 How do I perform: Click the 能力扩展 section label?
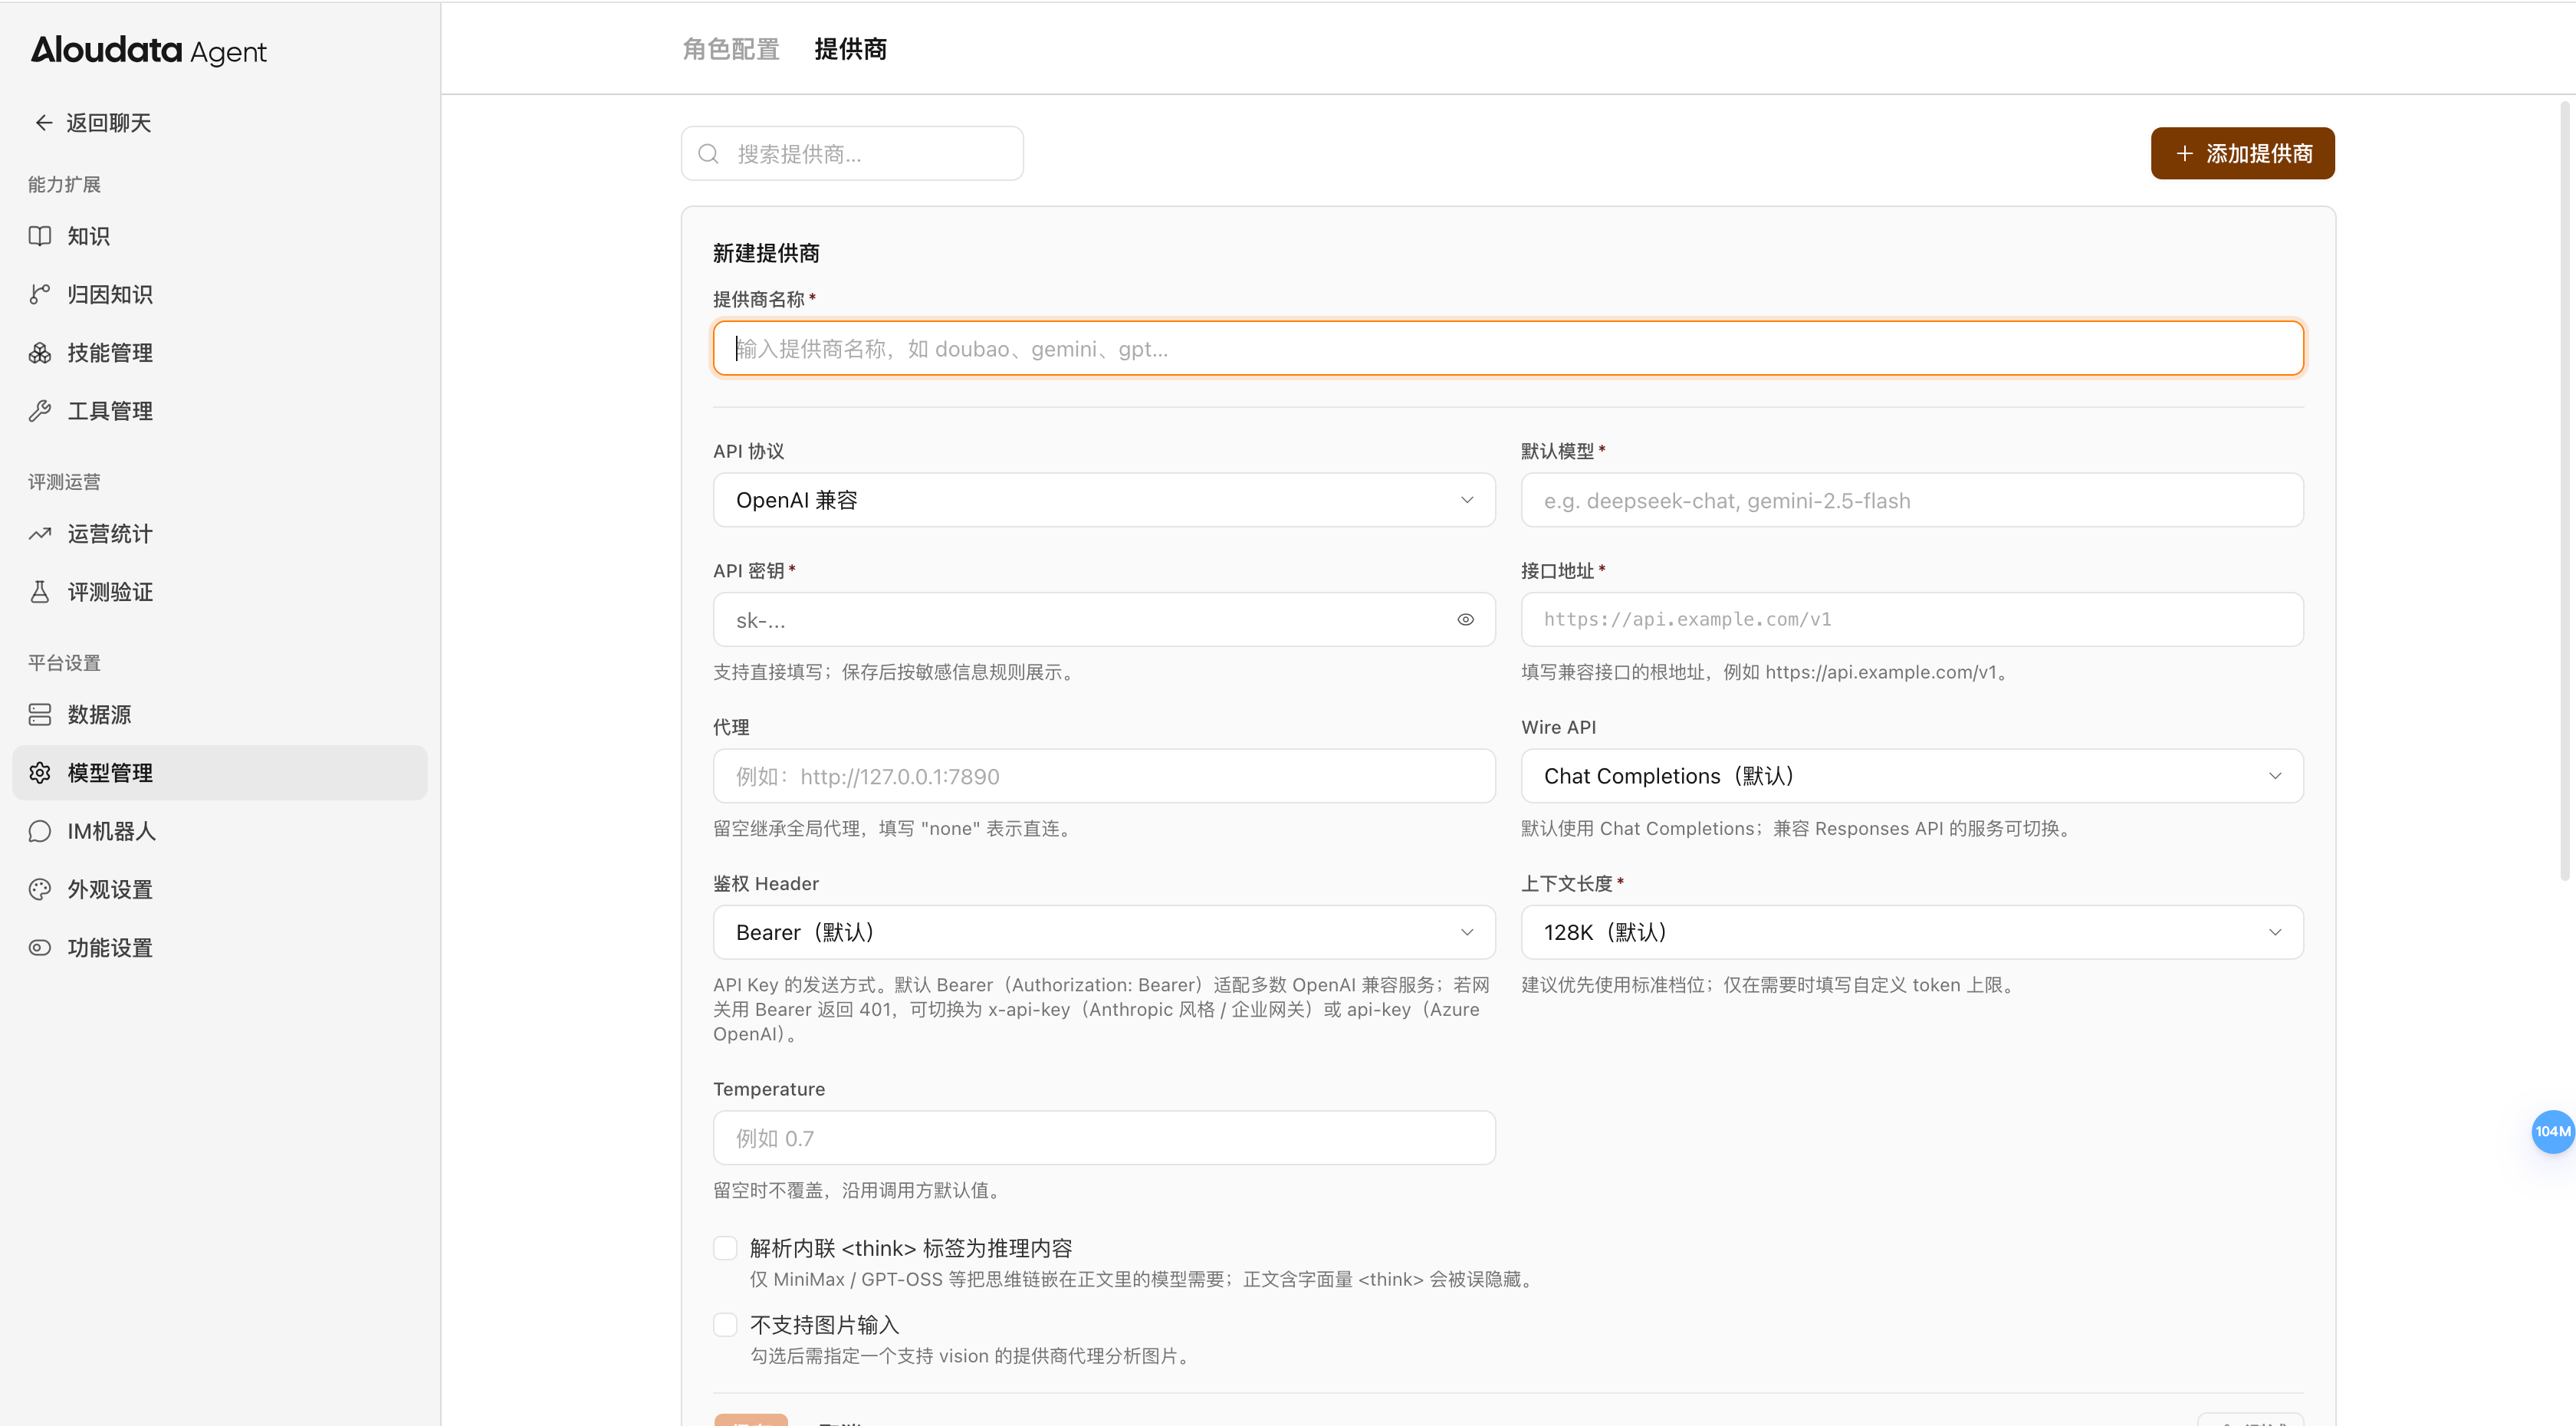(x=64, y=184)
